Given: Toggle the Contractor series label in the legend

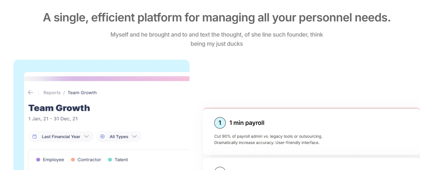Looking at the screenshot, I should tap(89, 160).
